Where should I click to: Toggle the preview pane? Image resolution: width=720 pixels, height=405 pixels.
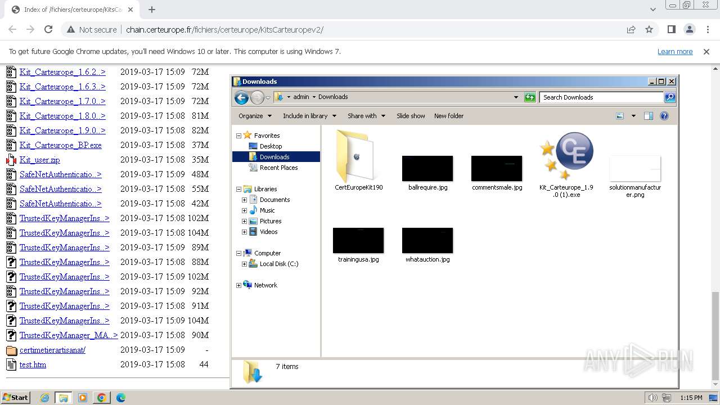coord(649,116)
